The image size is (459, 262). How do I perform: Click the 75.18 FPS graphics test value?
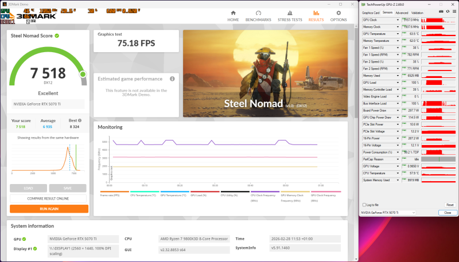pos(136,43)
